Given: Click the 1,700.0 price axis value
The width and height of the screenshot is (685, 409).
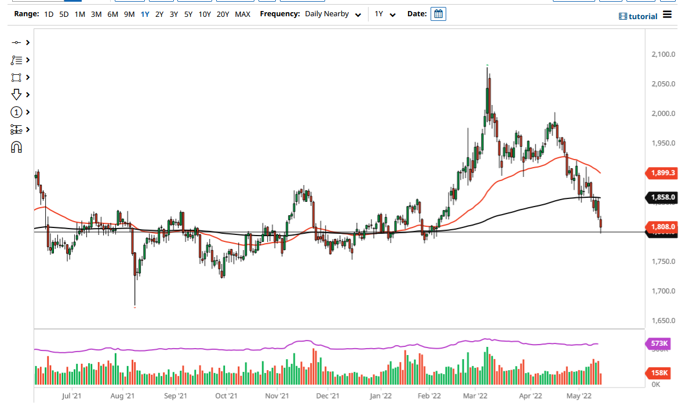Looking at the screenshot, I should pyautogui.click(x=663, y=291).
